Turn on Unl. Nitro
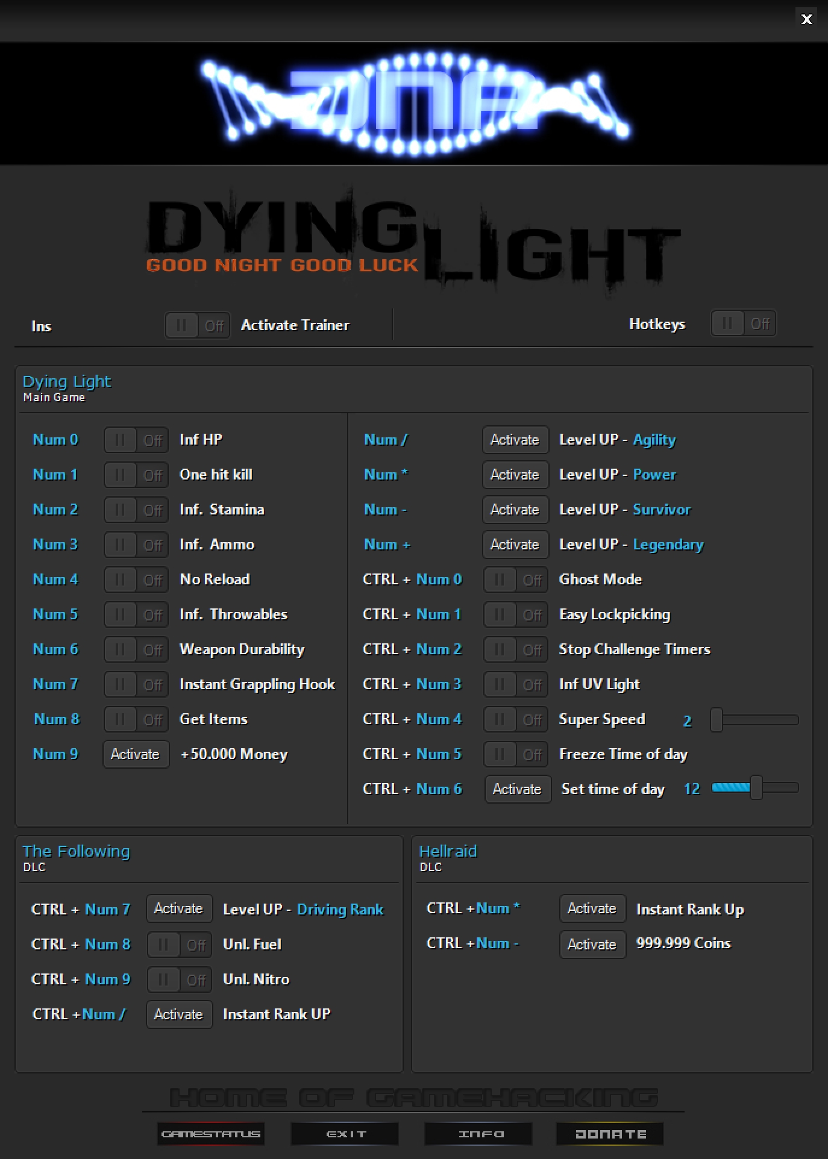This screenshot has width=828, height=1159. click(180, 980)
